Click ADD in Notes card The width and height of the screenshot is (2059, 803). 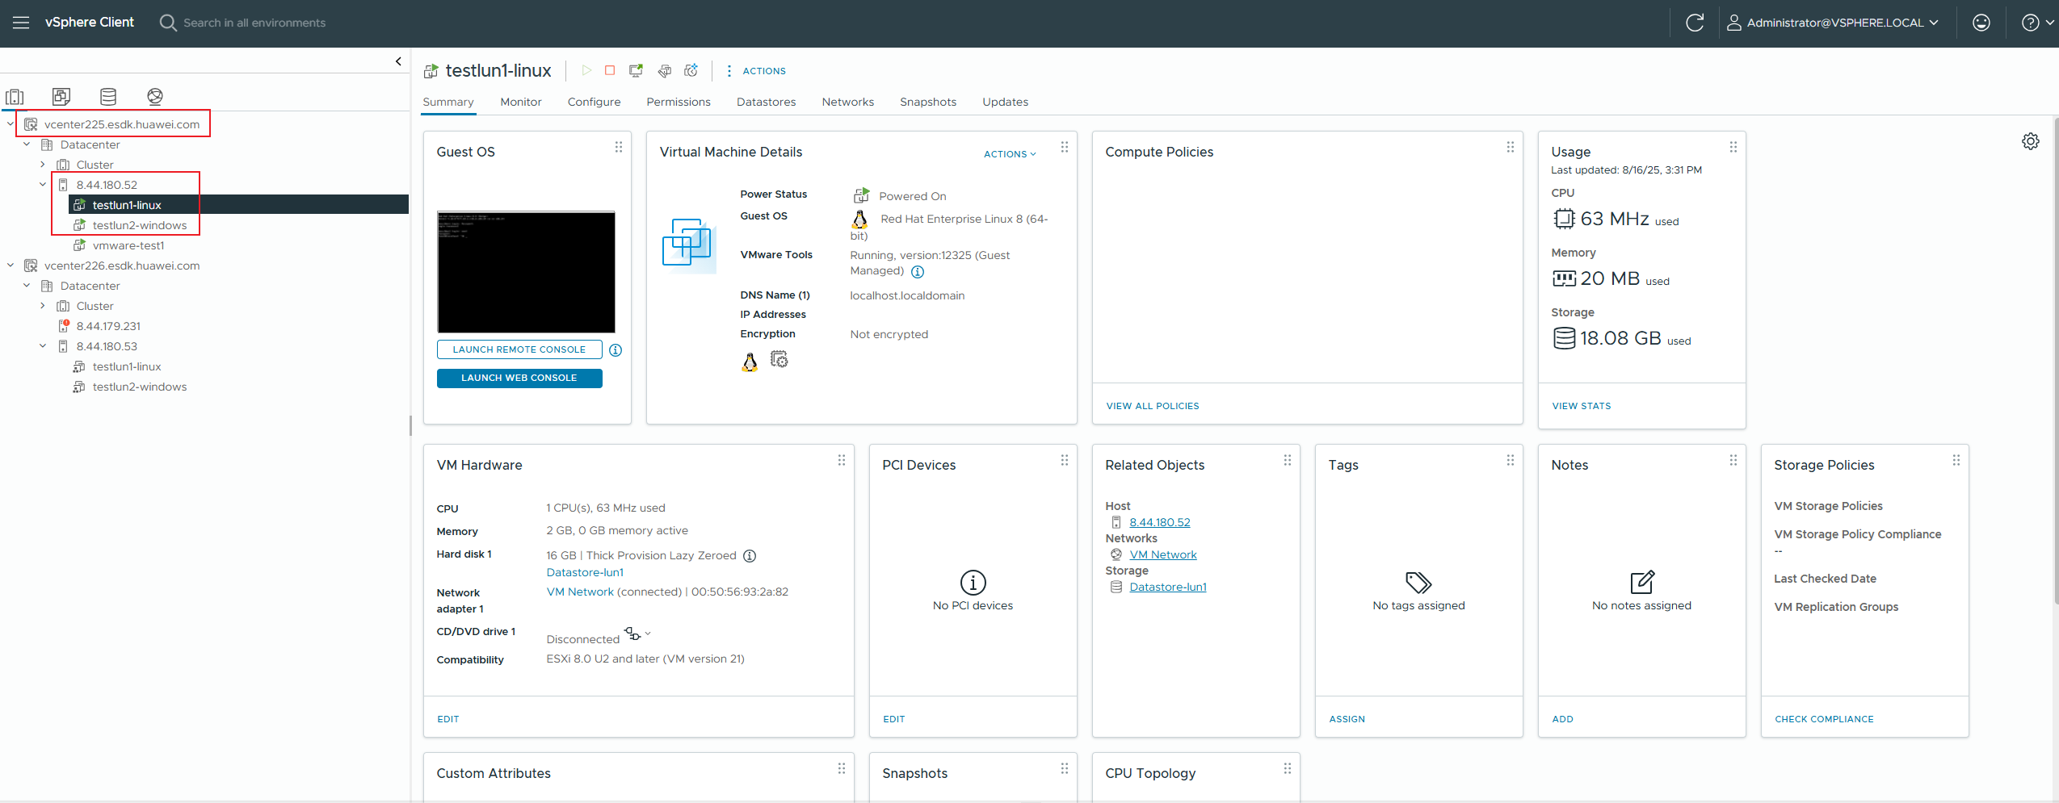coord(1562,719)
